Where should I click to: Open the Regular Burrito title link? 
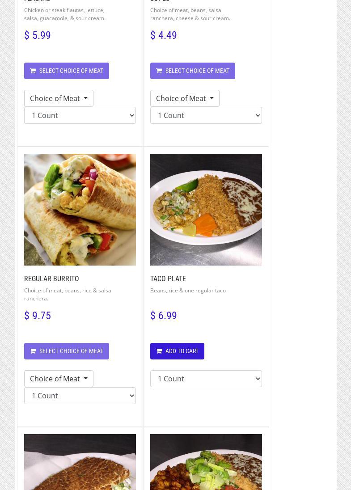51,279
